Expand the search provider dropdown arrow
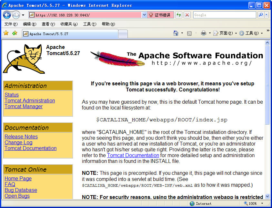This screenshot has height=208, width=272. (x=267, y=15)
